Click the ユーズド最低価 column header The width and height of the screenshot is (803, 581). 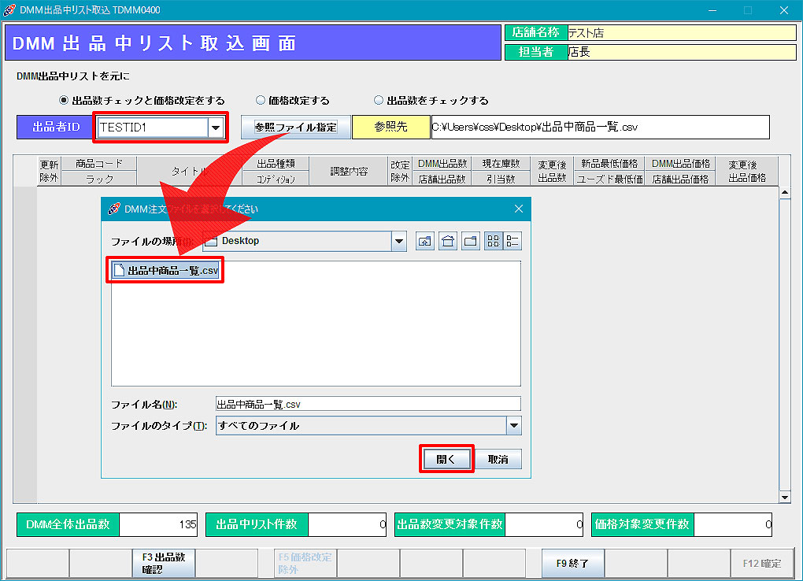point(609,179)
